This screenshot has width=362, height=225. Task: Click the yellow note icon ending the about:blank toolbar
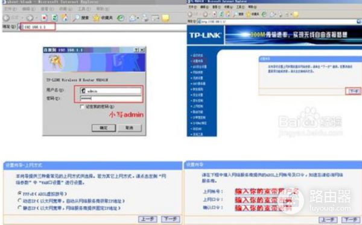coord(165,18)
